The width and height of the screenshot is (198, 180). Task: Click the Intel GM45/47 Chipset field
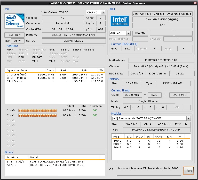click(162, 14)
